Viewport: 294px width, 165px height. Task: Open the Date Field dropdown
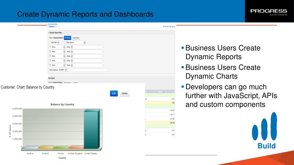(x=55, y=42)
